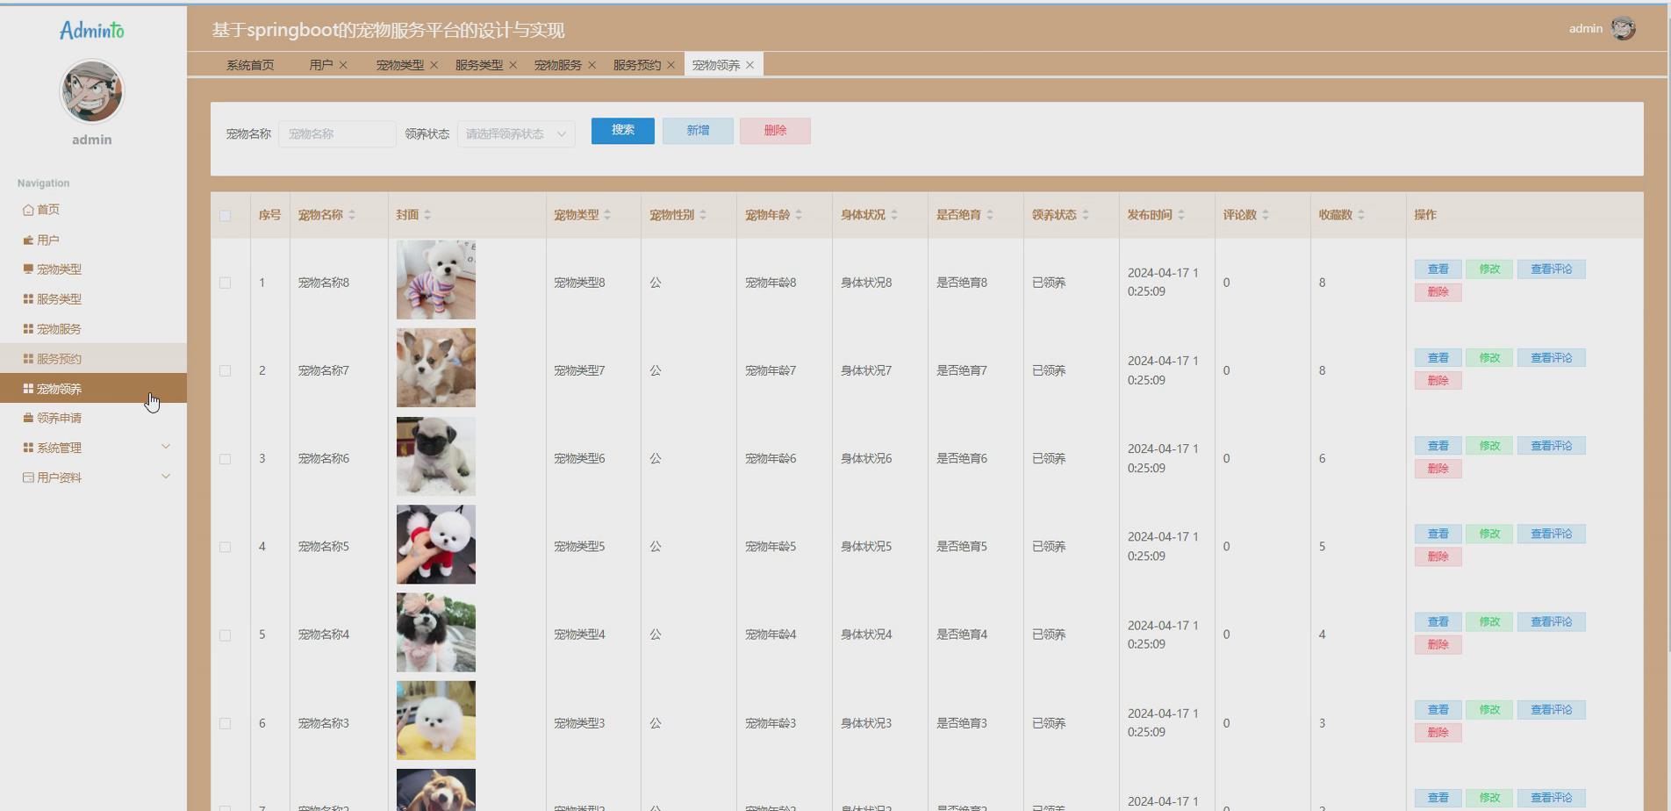
Task: Click the top-right admin avatar icon
Action: point(1623,28)
